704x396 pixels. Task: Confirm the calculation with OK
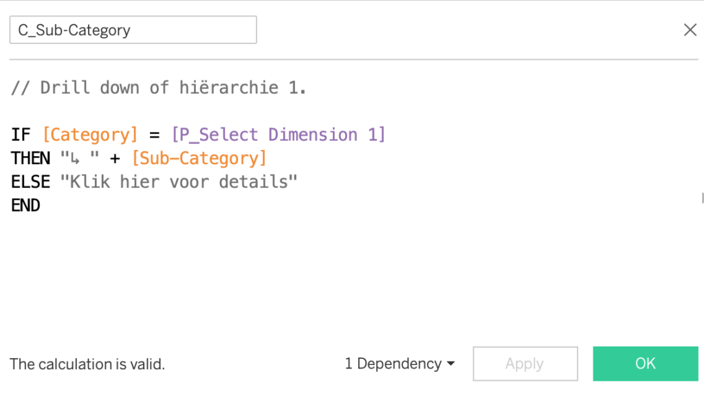(x=645, y=364)
